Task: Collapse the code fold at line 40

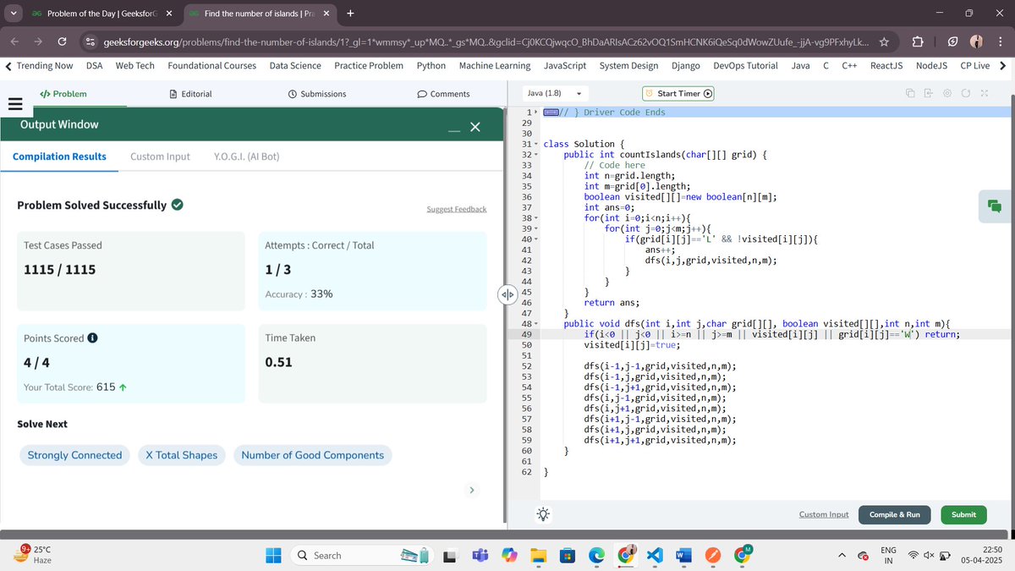Action: [x=536, y=239]
